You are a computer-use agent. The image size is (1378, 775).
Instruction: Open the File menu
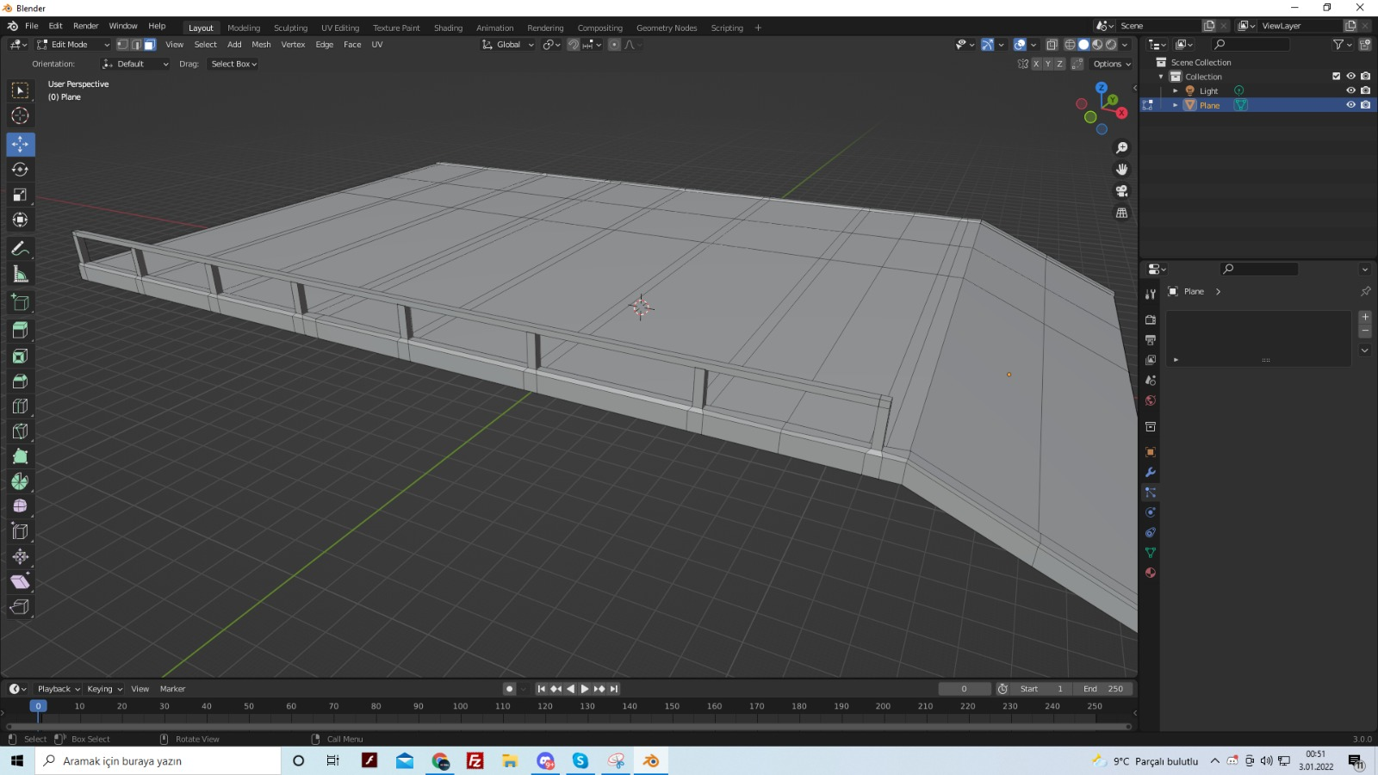[x=32, y=26]
